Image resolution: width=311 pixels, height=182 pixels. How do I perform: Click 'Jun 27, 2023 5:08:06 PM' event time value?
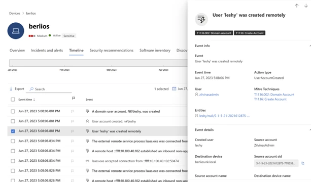[x=212, y=78]
